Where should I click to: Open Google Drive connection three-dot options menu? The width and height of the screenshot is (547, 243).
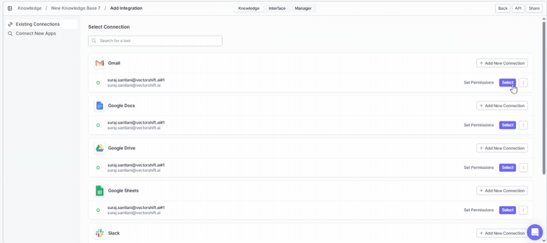[x=523, y=168]
